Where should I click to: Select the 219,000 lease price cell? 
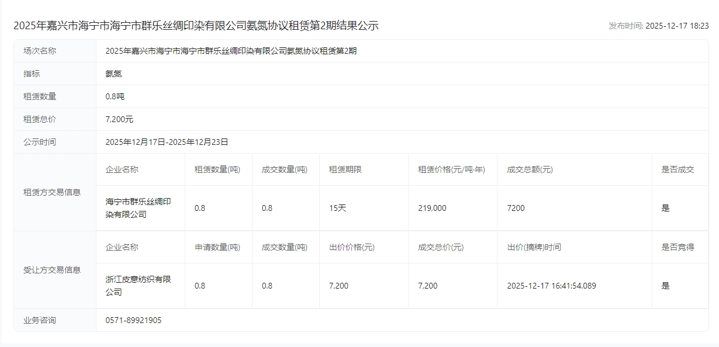(432, 208)
